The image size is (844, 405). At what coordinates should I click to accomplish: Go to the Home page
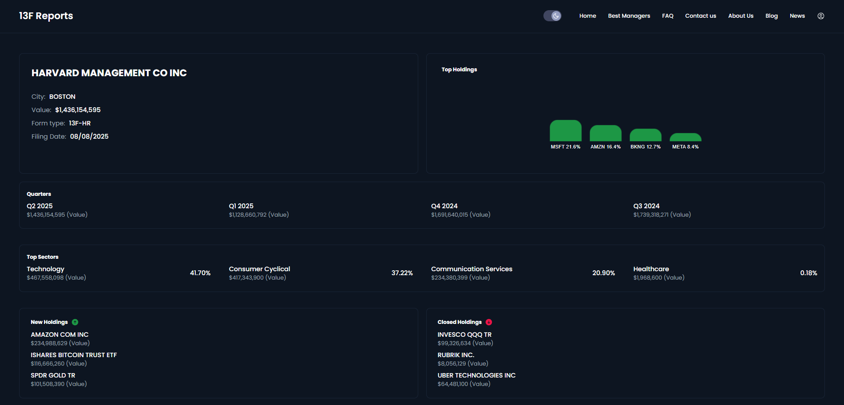(587, 16)
